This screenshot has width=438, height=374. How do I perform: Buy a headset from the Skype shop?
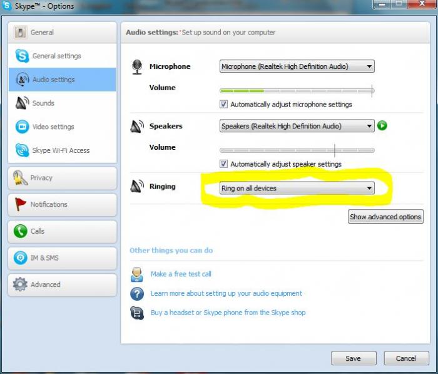pos(228,313)
